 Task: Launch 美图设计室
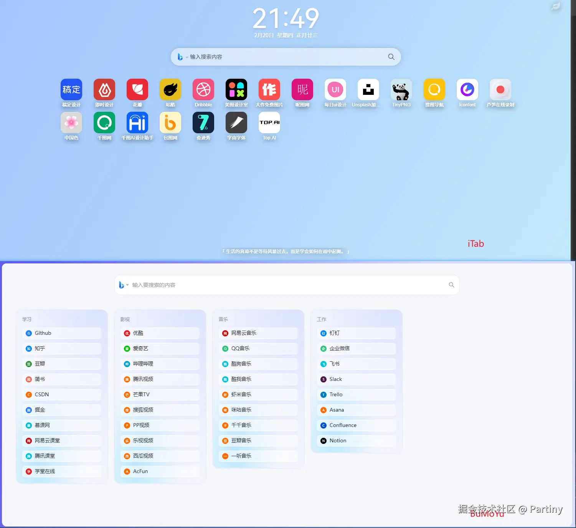point(236,89)
